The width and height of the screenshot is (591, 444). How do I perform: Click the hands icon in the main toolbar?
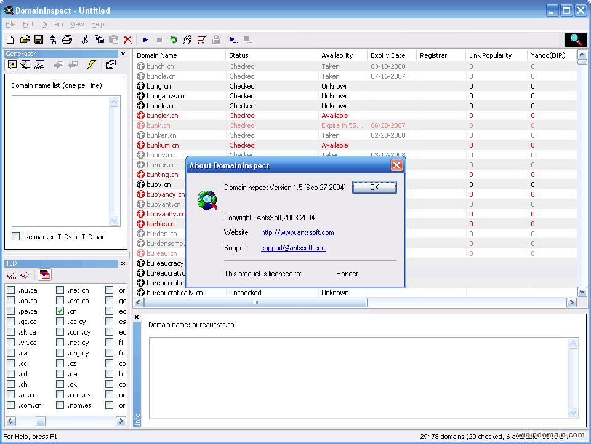(x=188, y=39)
